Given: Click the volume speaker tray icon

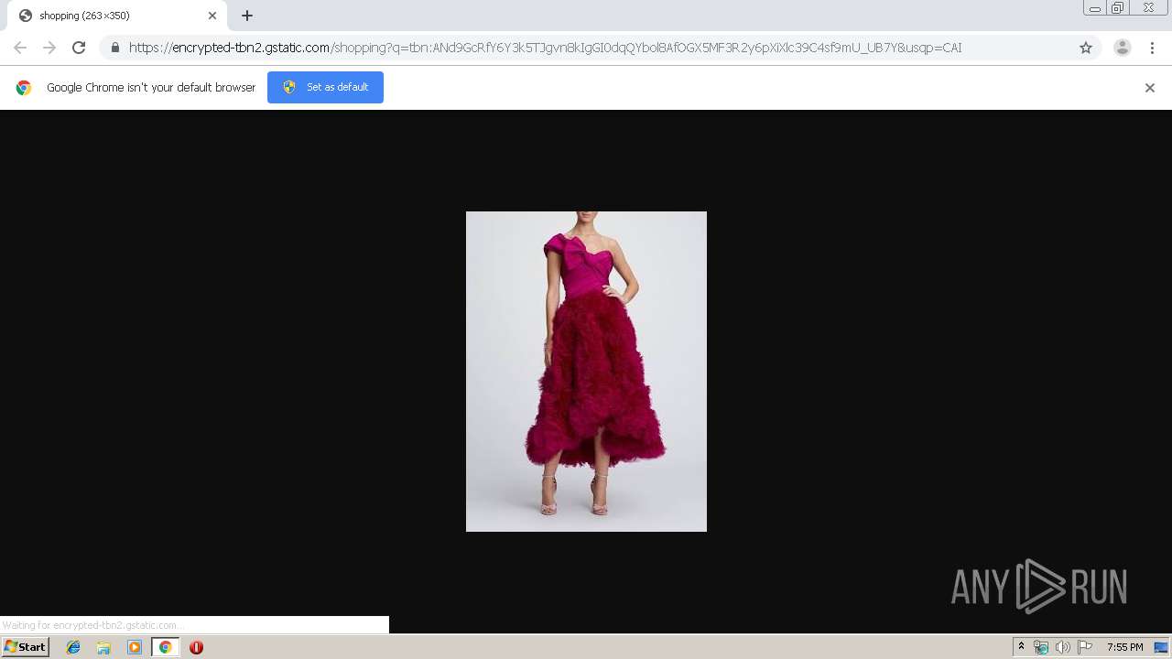Looking at the screenshot, I should click(x=1062, y=647).
